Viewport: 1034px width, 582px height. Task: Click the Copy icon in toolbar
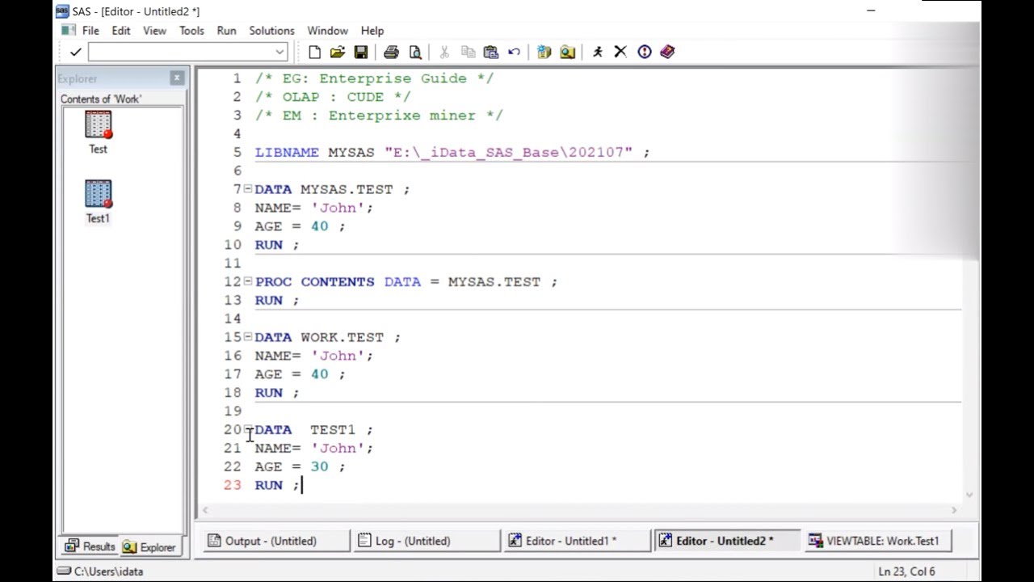click(x=468, y=52)
